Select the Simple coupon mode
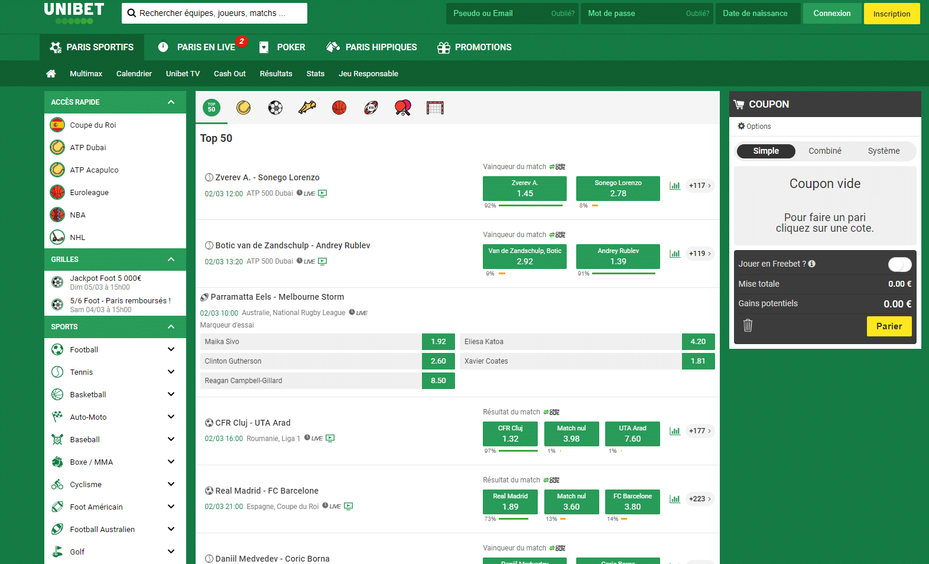This screenshot has height=564, width=929. click(x=766, y=151)
